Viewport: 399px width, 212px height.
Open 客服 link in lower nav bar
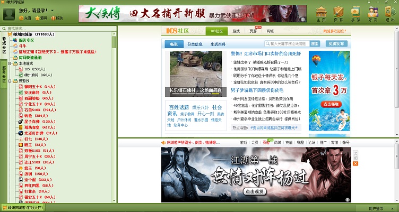tap(334, 143)
